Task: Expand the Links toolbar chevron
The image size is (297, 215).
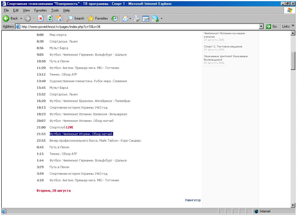Action: point(293,26)
